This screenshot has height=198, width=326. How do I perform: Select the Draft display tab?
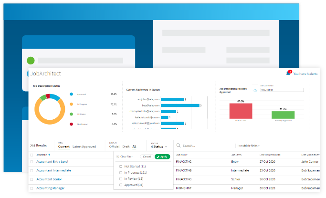[126, 147]
